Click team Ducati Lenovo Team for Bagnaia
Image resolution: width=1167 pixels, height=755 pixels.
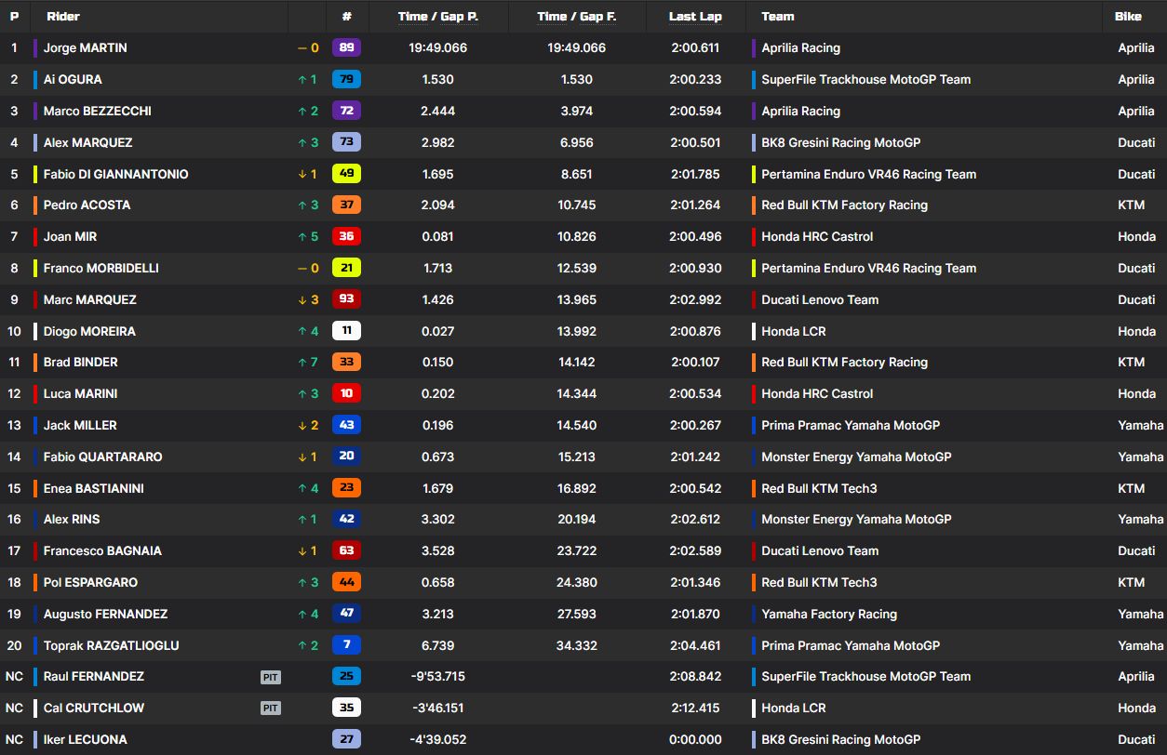(x=820, y=550)
